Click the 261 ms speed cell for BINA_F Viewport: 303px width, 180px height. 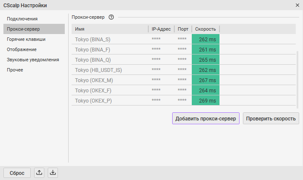click(x=205, y=49)
